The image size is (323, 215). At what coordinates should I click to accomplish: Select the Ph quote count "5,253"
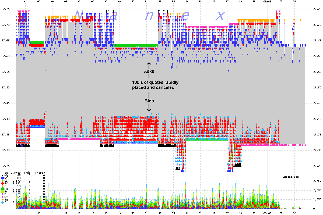point(17,189)
